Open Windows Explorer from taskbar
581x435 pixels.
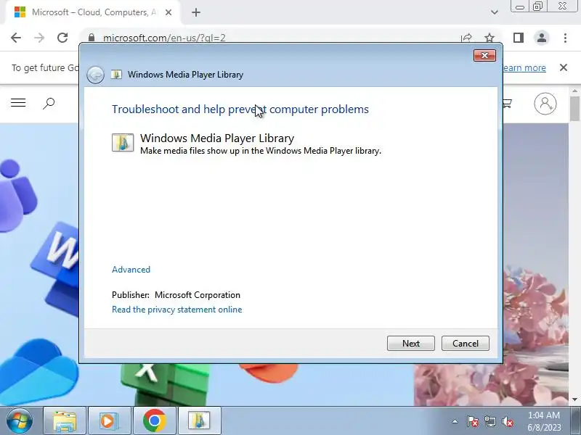tap(65, 421)
